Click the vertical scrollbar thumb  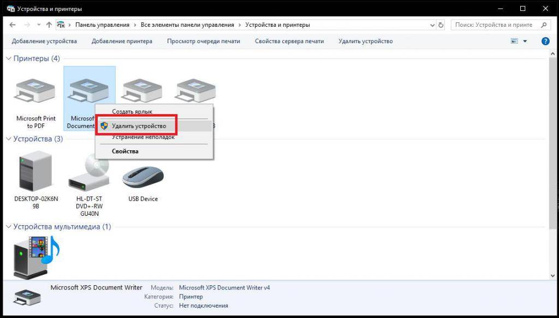coord(552,143)
